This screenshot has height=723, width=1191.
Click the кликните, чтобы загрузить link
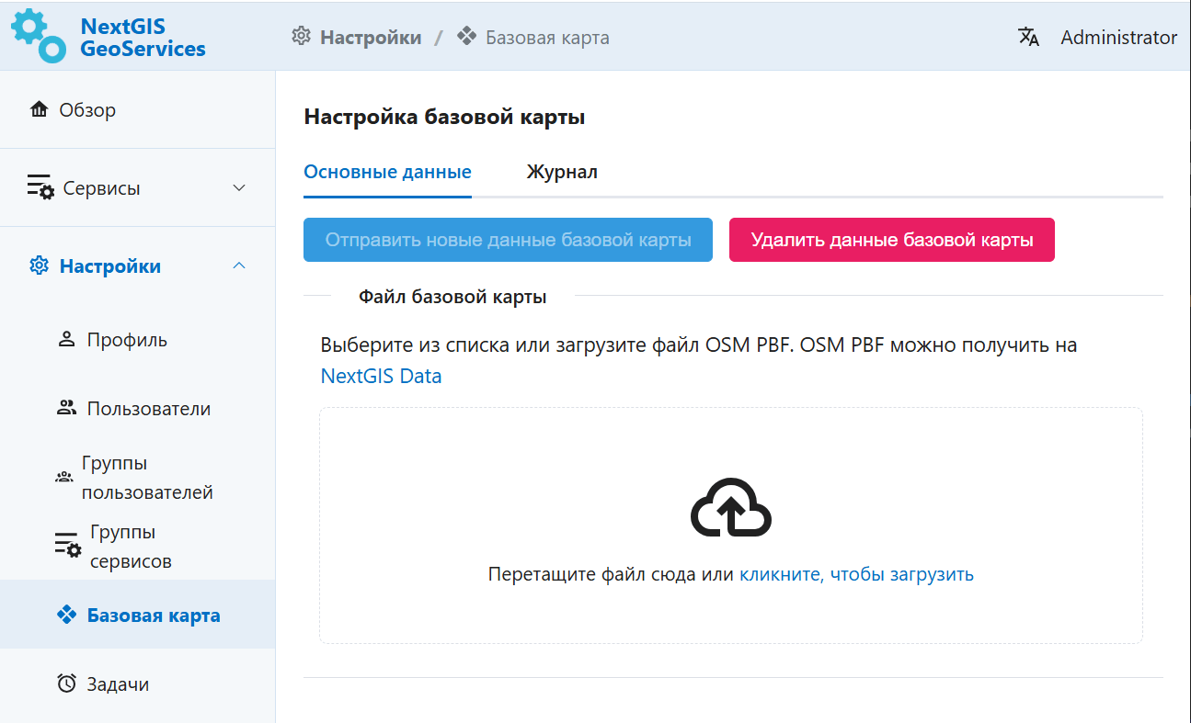[x=856, y=574]
